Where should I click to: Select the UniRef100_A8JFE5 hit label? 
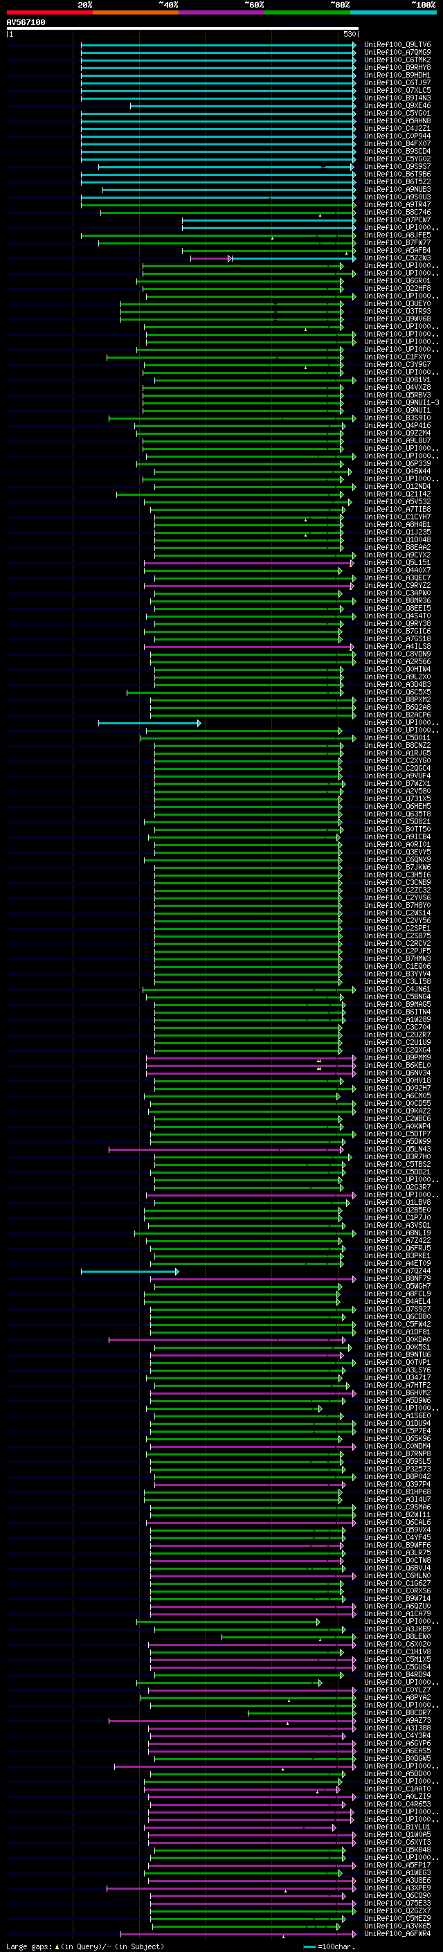[x=397, y=235]
